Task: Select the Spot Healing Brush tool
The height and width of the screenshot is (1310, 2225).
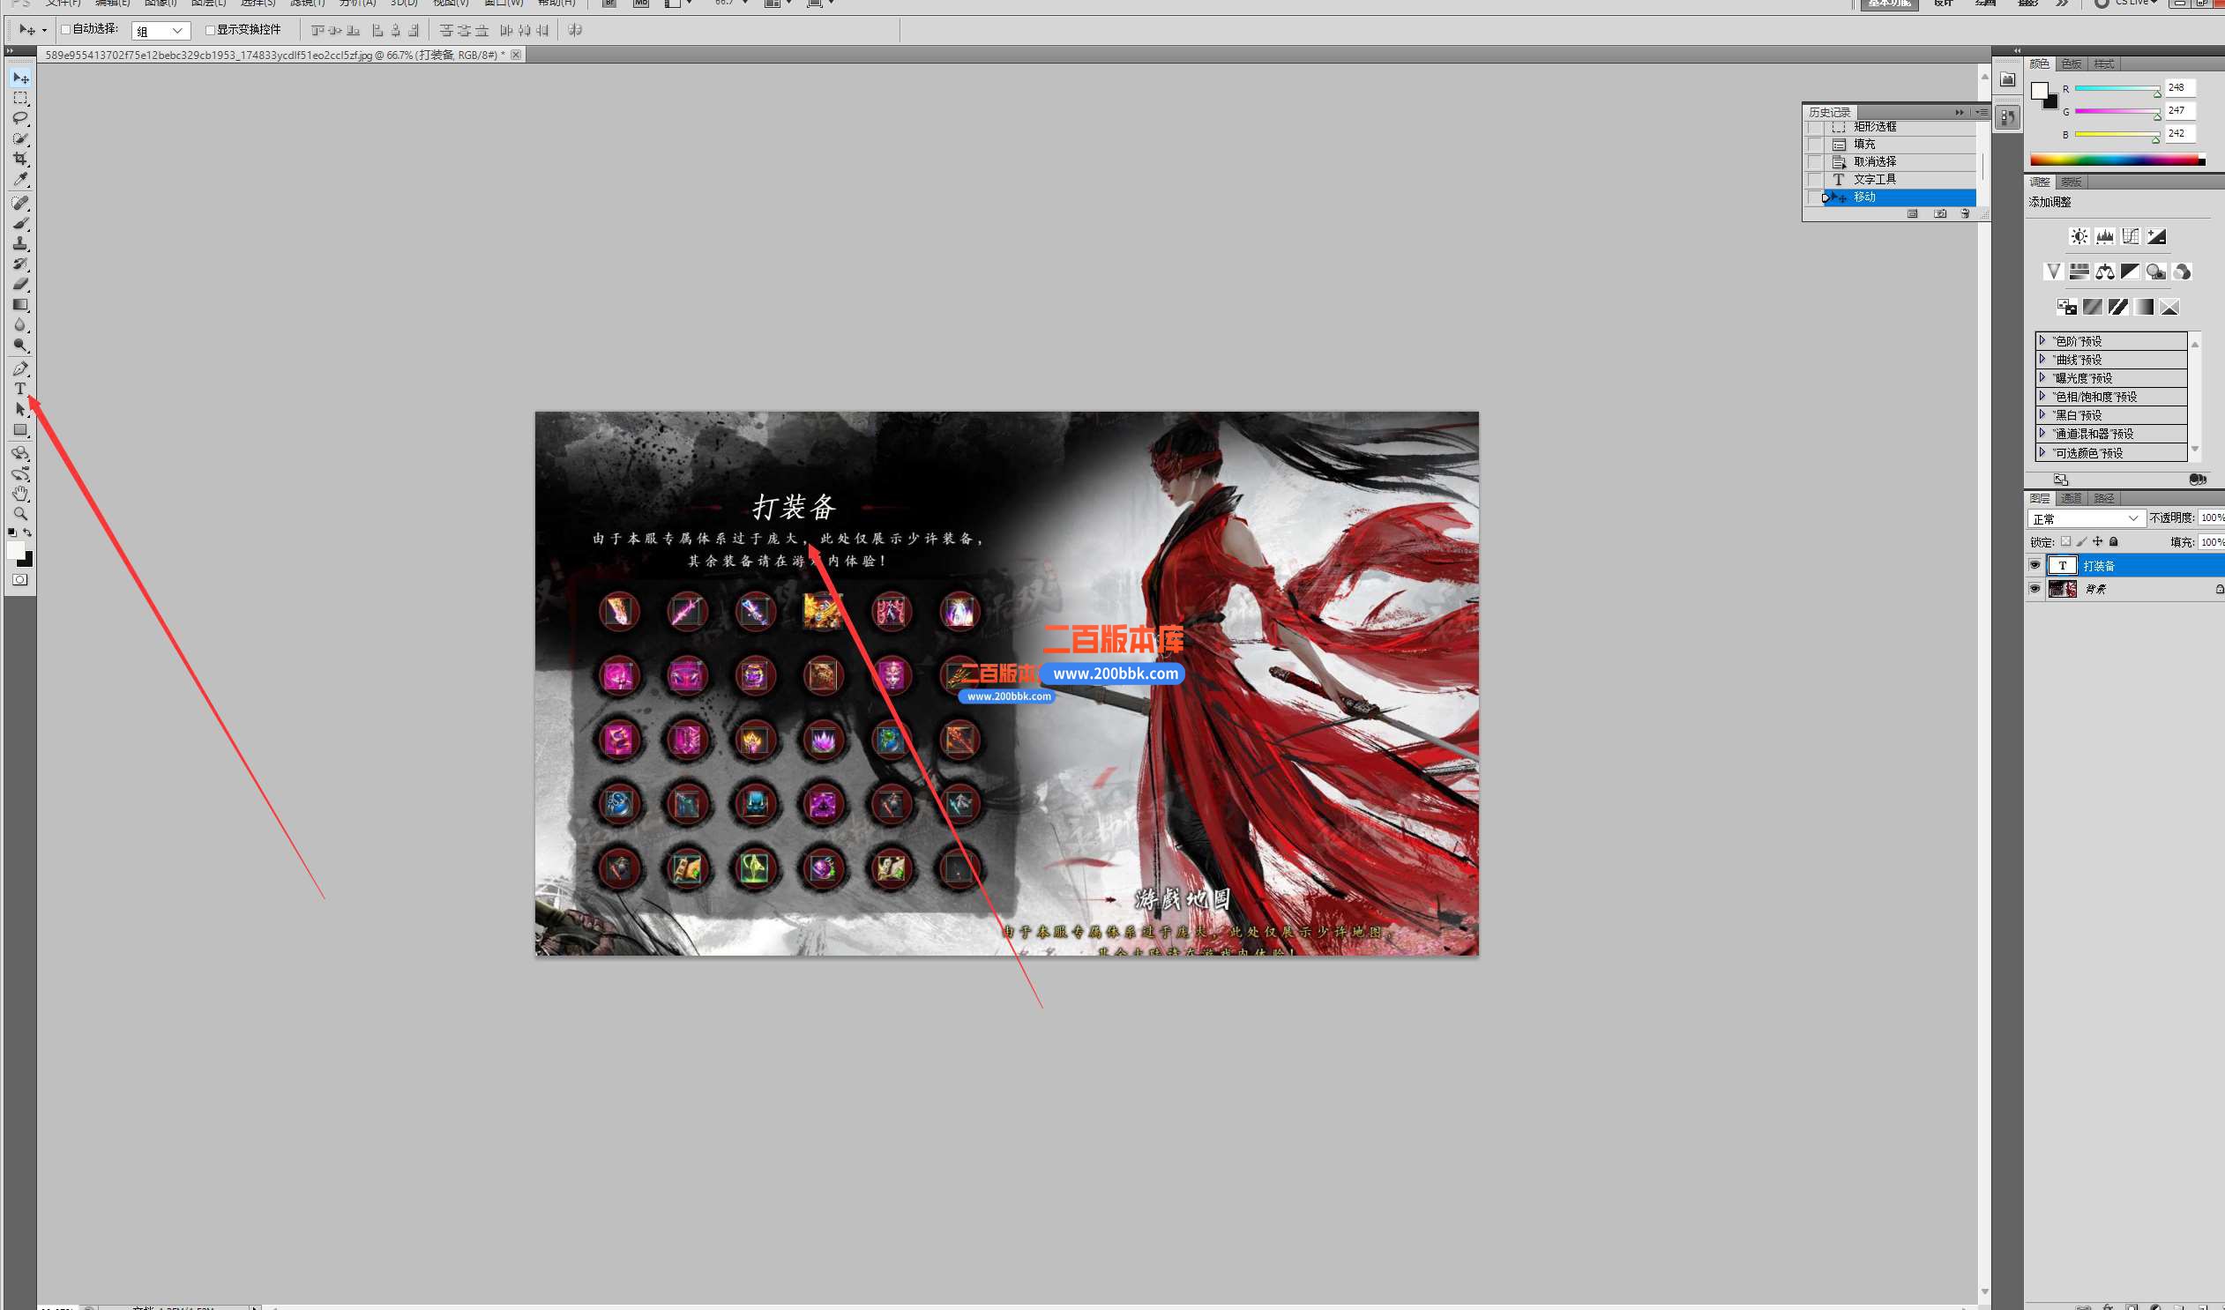Action: [x=20, y=203]
